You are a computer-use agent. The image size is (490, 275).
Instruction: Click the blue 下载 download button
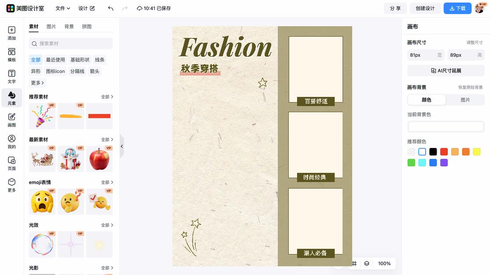458,8
